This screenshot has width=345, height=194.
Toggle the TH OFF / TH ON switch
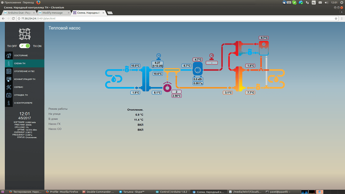coord(24,46)
